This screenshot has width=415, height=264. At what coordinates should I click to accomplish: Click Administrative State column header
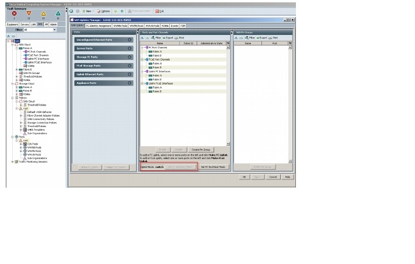pos(211,43)
